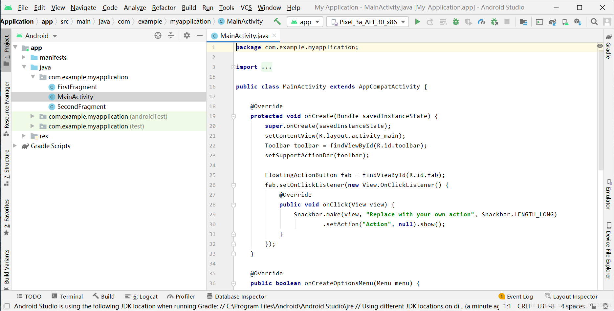The width and height of the screenshot is (614, 311).
Task: Click Attach Debugger to Android Process icon
Action: (494, 22)
